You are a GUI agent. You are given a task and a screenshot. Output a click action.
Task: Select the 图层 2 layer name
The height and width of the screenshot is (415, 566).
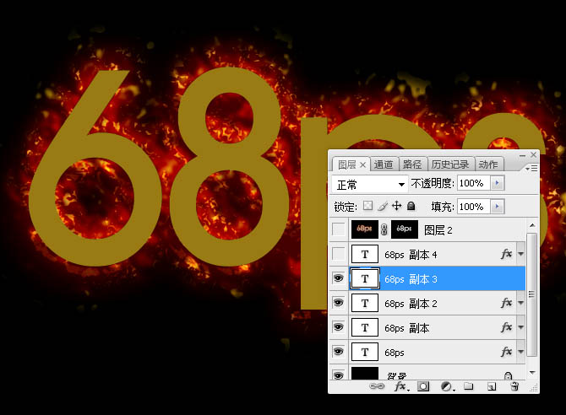[438, 229]
